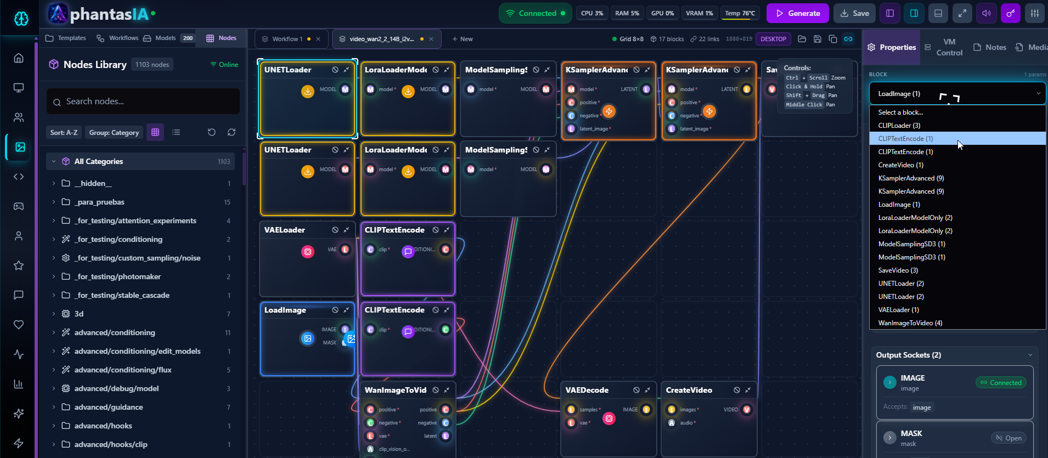Screen dimensions: 1048x458
Task: Reset the nodes library with undo-arrow icon
Action: click(x=212, y=132)
